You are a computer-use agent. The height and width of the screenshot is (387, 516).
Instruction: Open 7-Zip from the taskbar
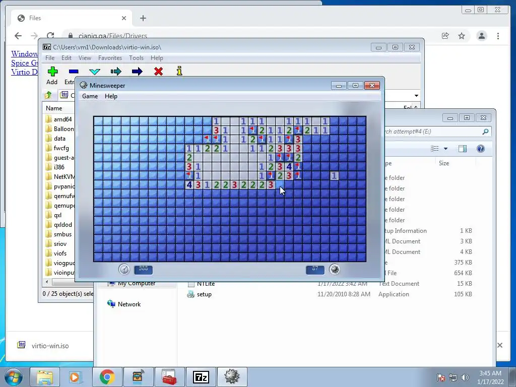pos(201,377)
